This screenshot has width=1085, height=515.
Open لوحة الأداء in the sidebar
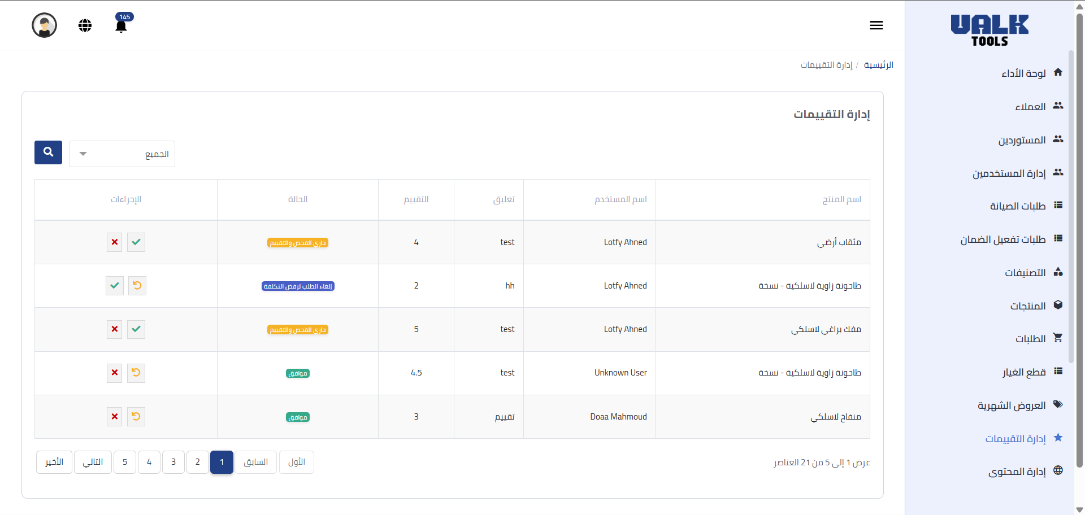pyautogui.click(x=1023, y=73)
